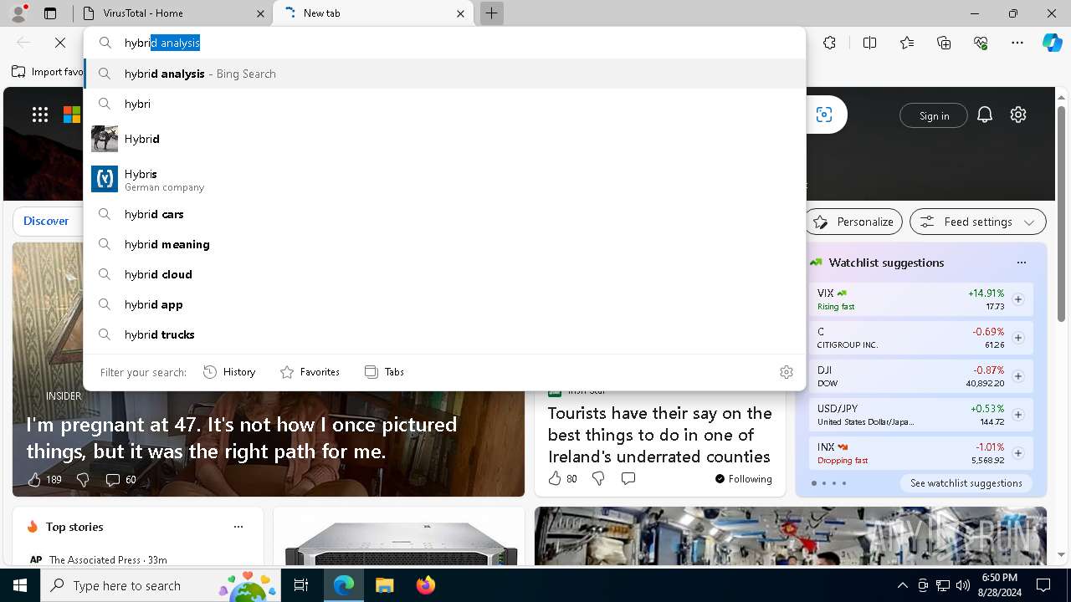
Task: Select the hybrid cars suggestion
Action: [x=444, y=214]
